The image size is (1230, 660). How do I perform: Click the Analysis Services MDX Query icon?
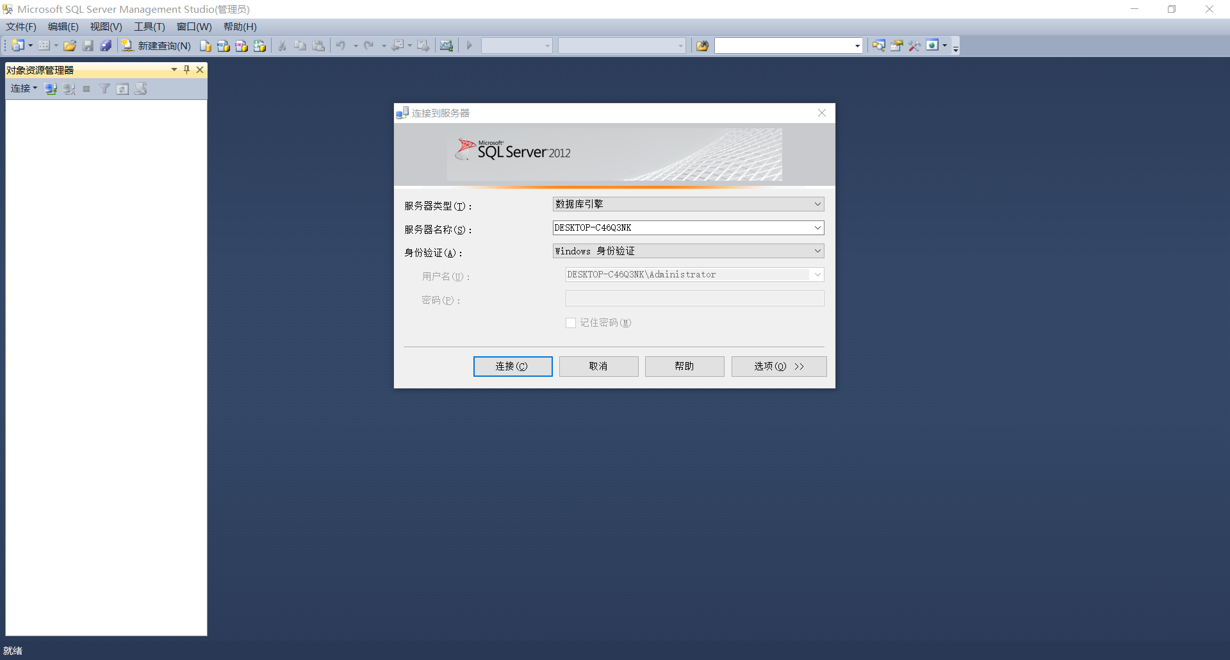[x=223, y=45]
